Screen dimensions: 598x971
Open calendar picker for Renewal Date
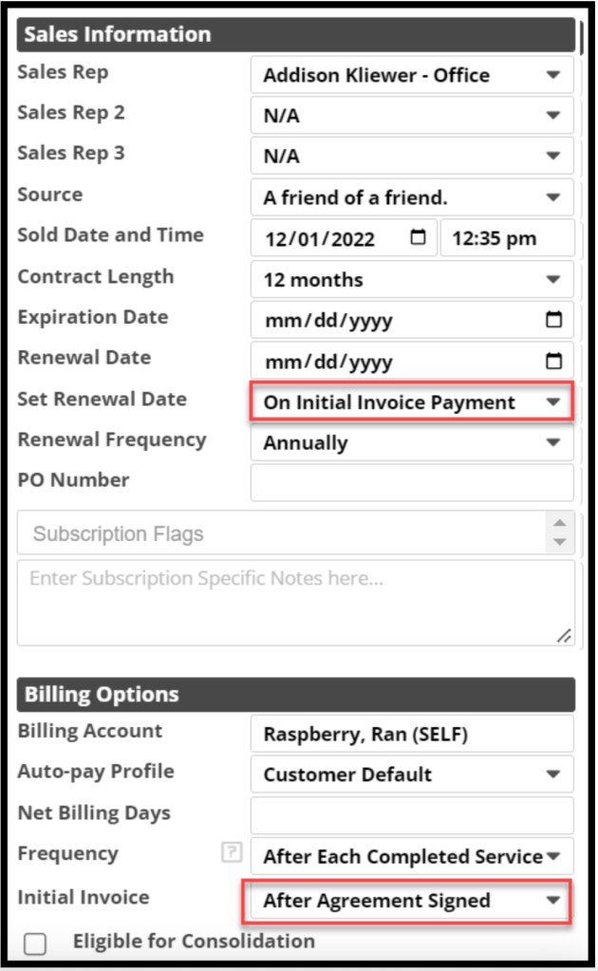coord(554,361)
